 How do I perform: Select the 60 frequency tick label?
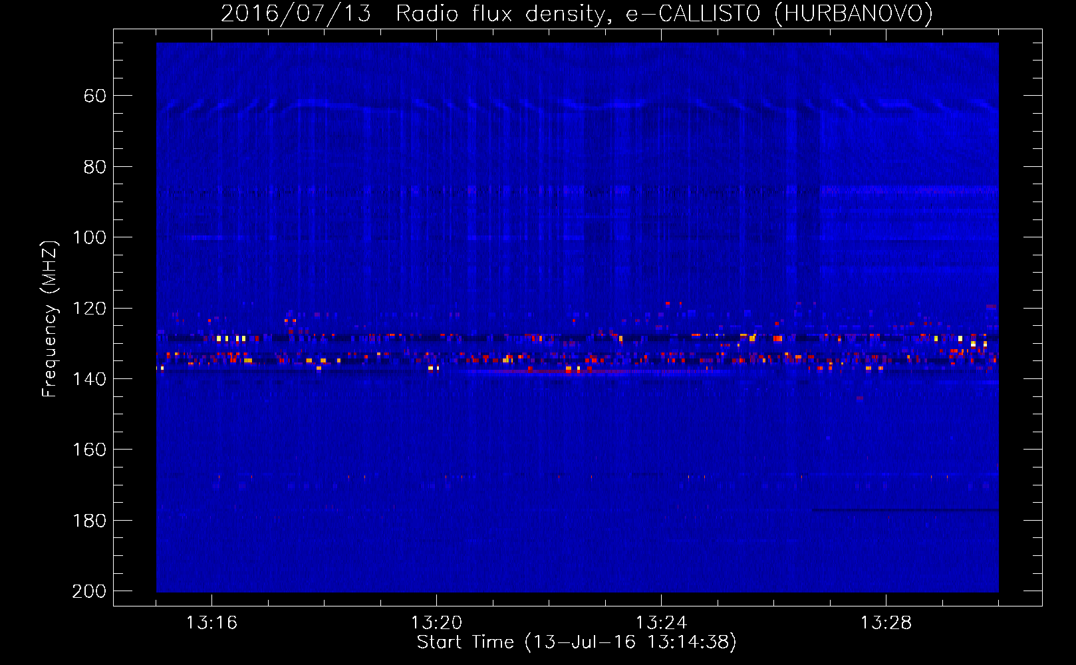95,96
